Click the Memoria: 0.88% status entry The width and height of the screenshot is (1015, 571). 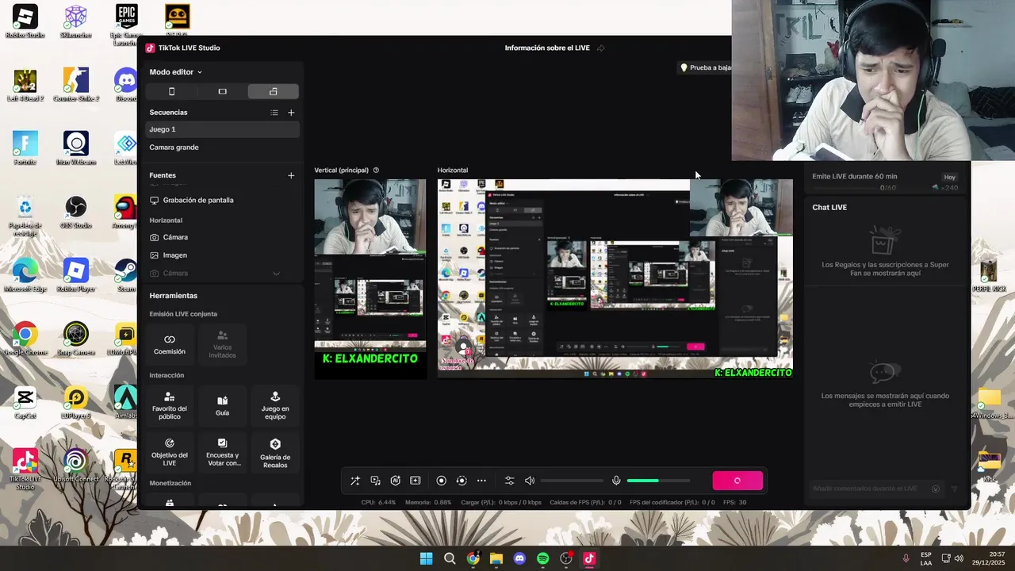428,502
